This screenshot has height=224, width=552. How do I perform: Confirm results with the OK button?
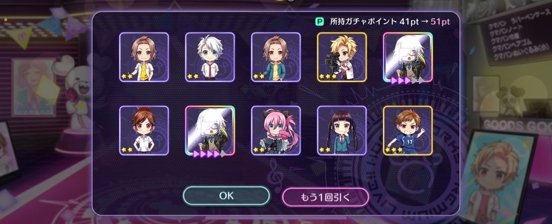[x=226, y=196]
